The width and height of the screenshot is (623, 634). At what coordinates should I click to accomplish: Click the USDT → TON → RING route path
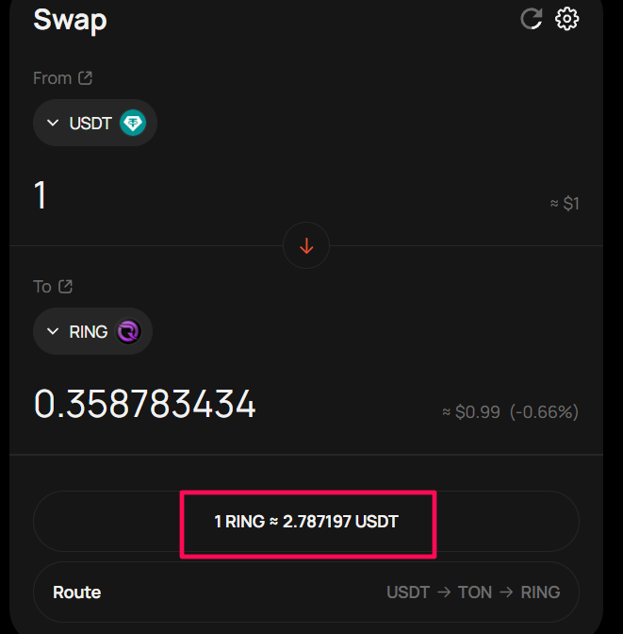tap(473, 592)
